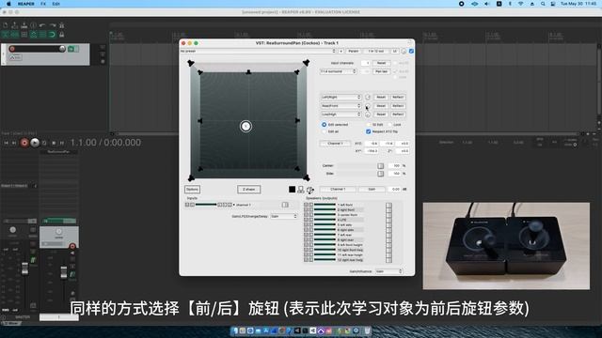Click the save project toolbar icon
602x338 pixels.
coord(24,25)
